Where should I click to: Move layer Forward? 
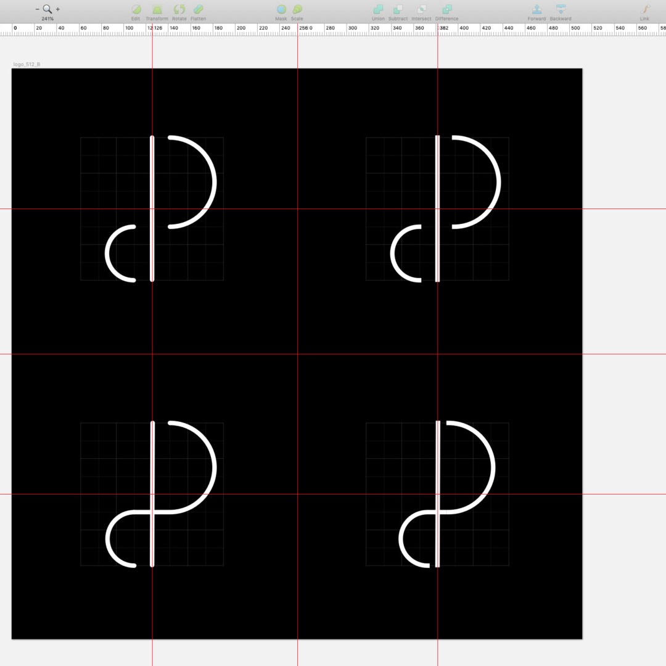(x=537, y=9)
